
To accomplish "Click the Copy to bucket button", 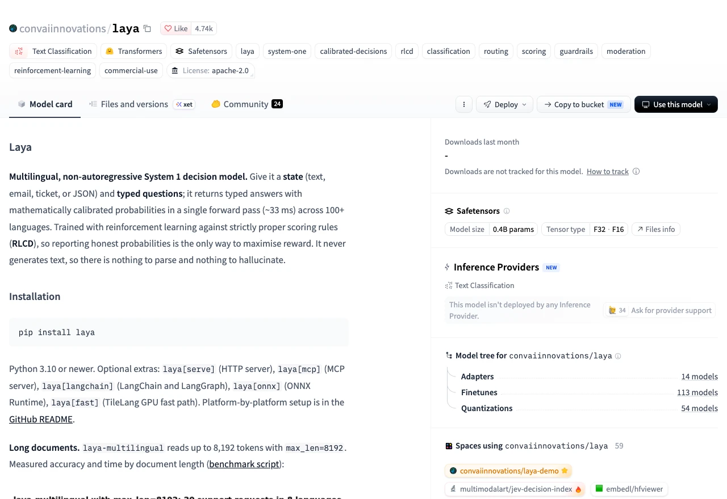I will point(583,104).
